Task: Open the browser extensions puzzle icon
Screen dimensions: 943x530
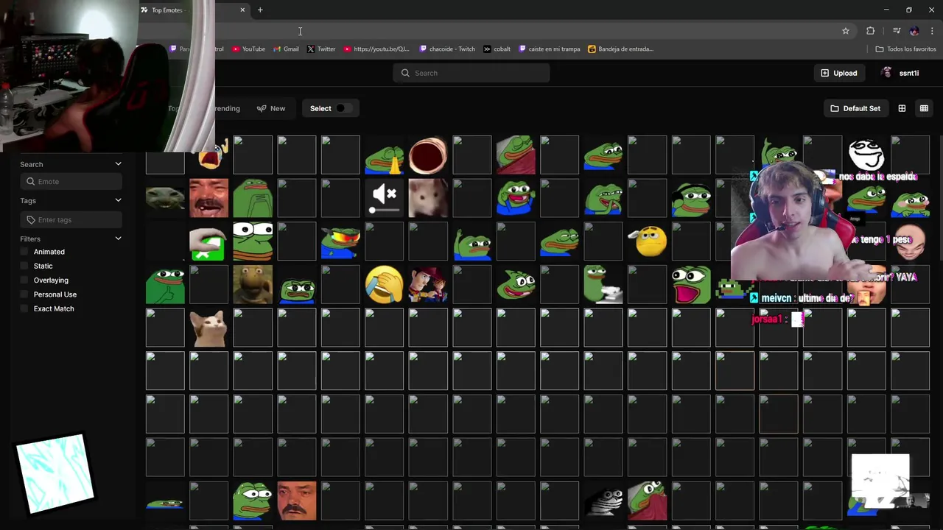Action: [x=871, y=31]
